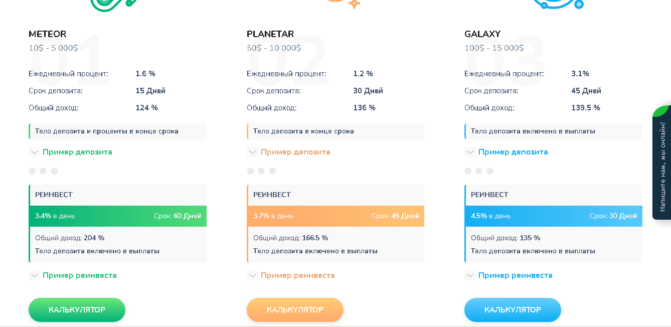The height and width of the screenshot is (327, 671).
Task: Open the Напишите нам online chat tab
Action: [x=662, y=166]
